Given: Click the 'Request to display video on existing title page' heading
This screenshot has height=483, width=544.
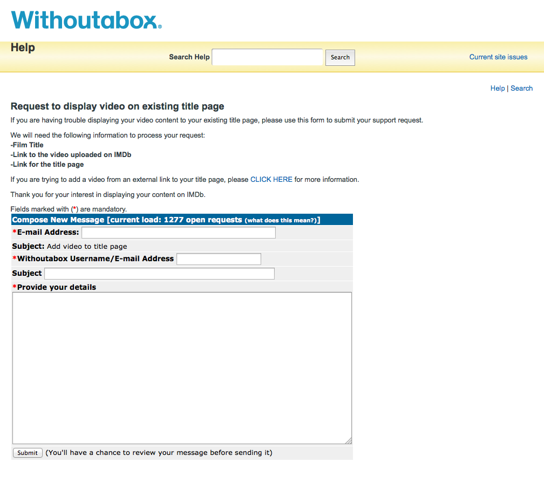Looking at the screenshot, I should [x=117, y=106].
